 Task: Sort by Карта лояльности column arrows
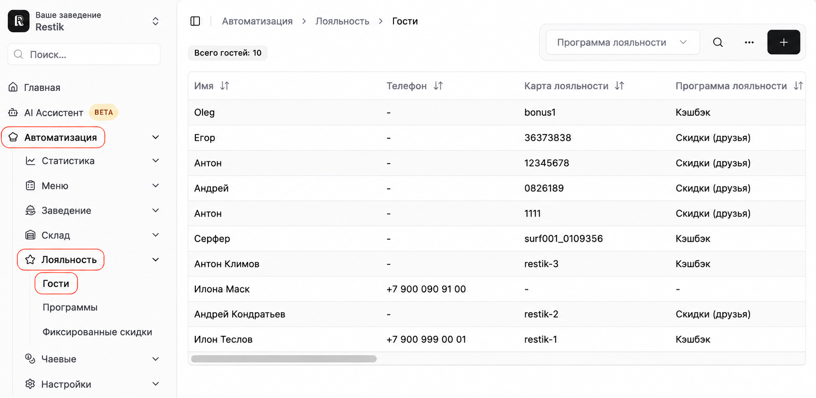620,86
